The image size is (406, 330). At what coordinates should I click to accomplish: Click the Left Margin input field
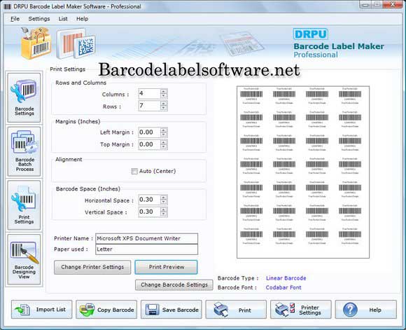(x=150, y=132)
